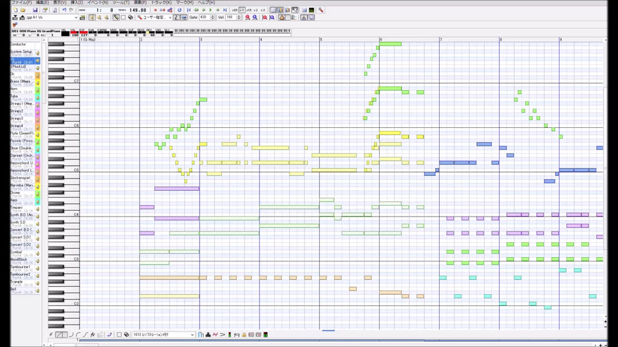Viewport: 618px width, 347px height.
Task: Toggle loop playback icon
Action: [180, 10]
